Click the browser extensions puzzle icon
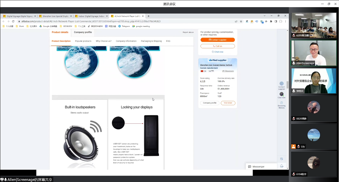The width and height of the screenshot is (339, 182). (x=271, y=21)
